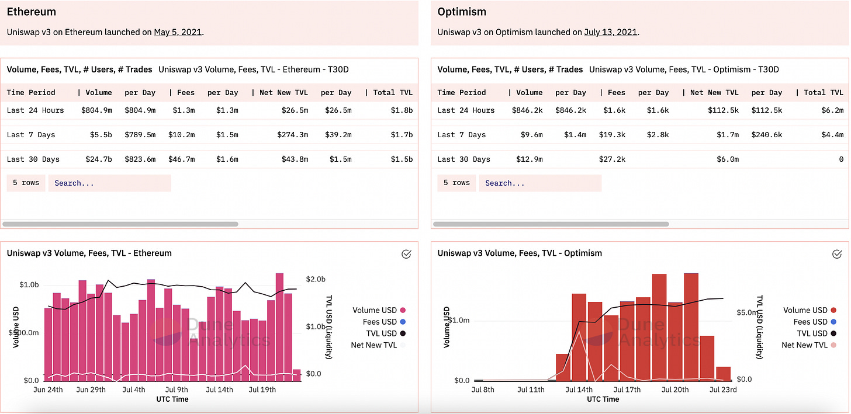Image resolution: width=851 pixels, height=414 pixels.
Task: Click Optimism $19.3k fees cell
Action: click(612, 135)
